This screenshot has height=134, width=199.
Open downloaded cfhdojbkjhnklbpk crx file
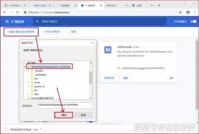pyautogui.click(x=24, y=129)
